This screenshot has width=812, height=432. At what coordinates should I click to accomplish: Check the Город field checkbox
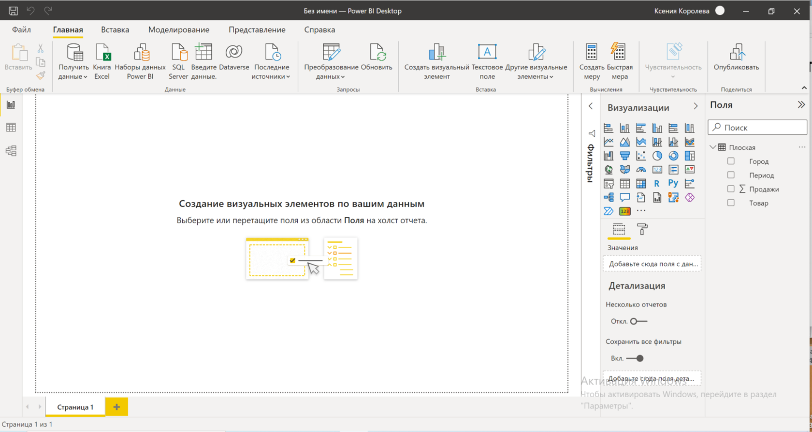(x=731, y=161)
